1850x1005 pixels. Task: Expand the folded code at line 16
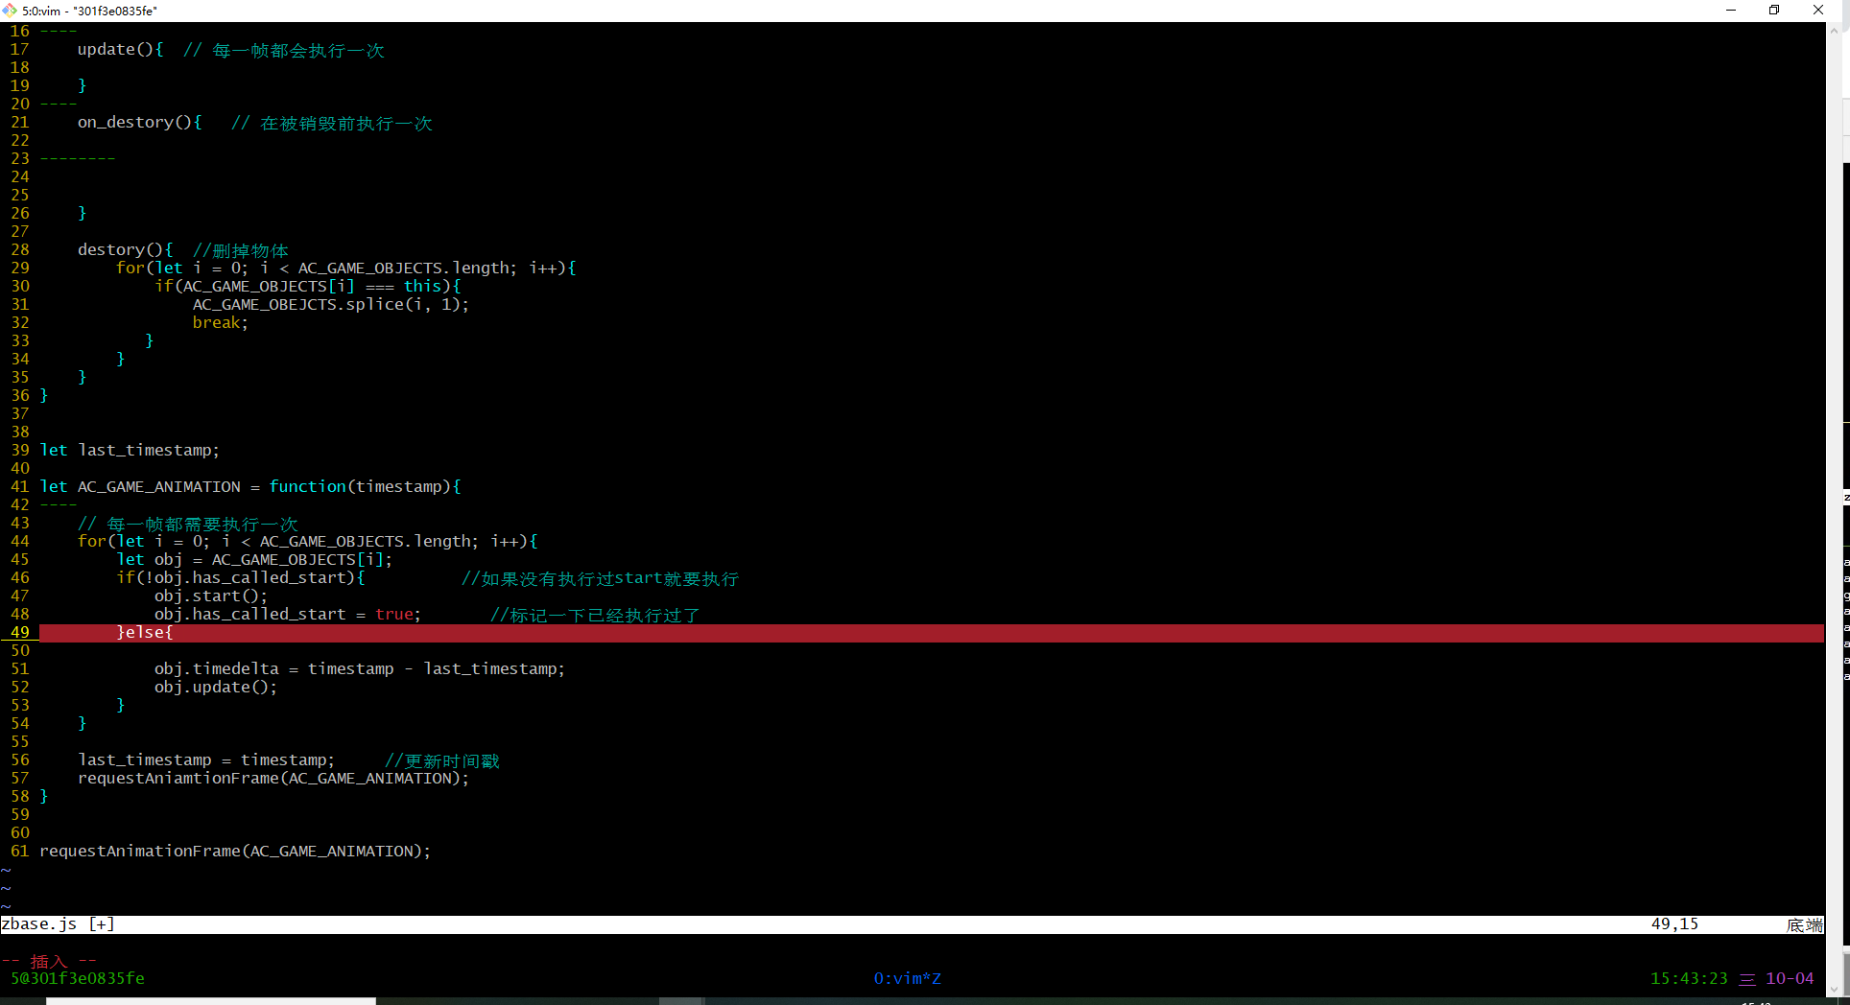(x=58, y=32)
